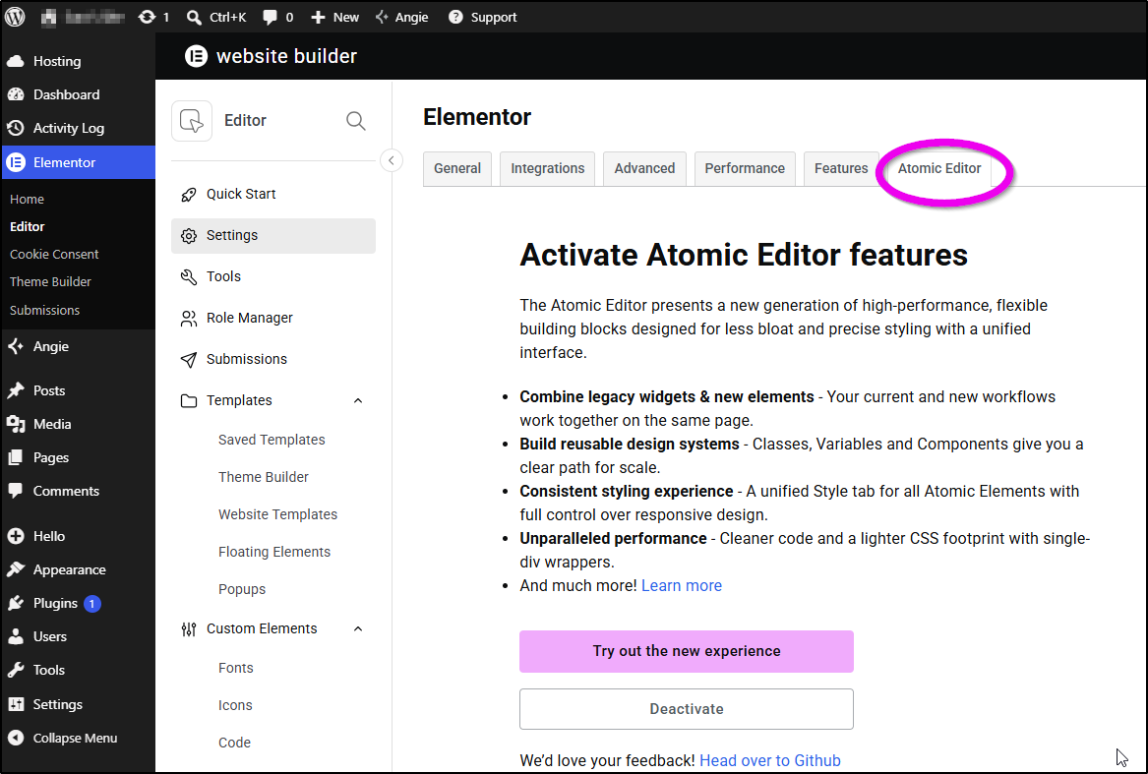The image size is (1148, 774).
Task: Open Icons under Custom Elements
Action: click(x=235, y=706)
